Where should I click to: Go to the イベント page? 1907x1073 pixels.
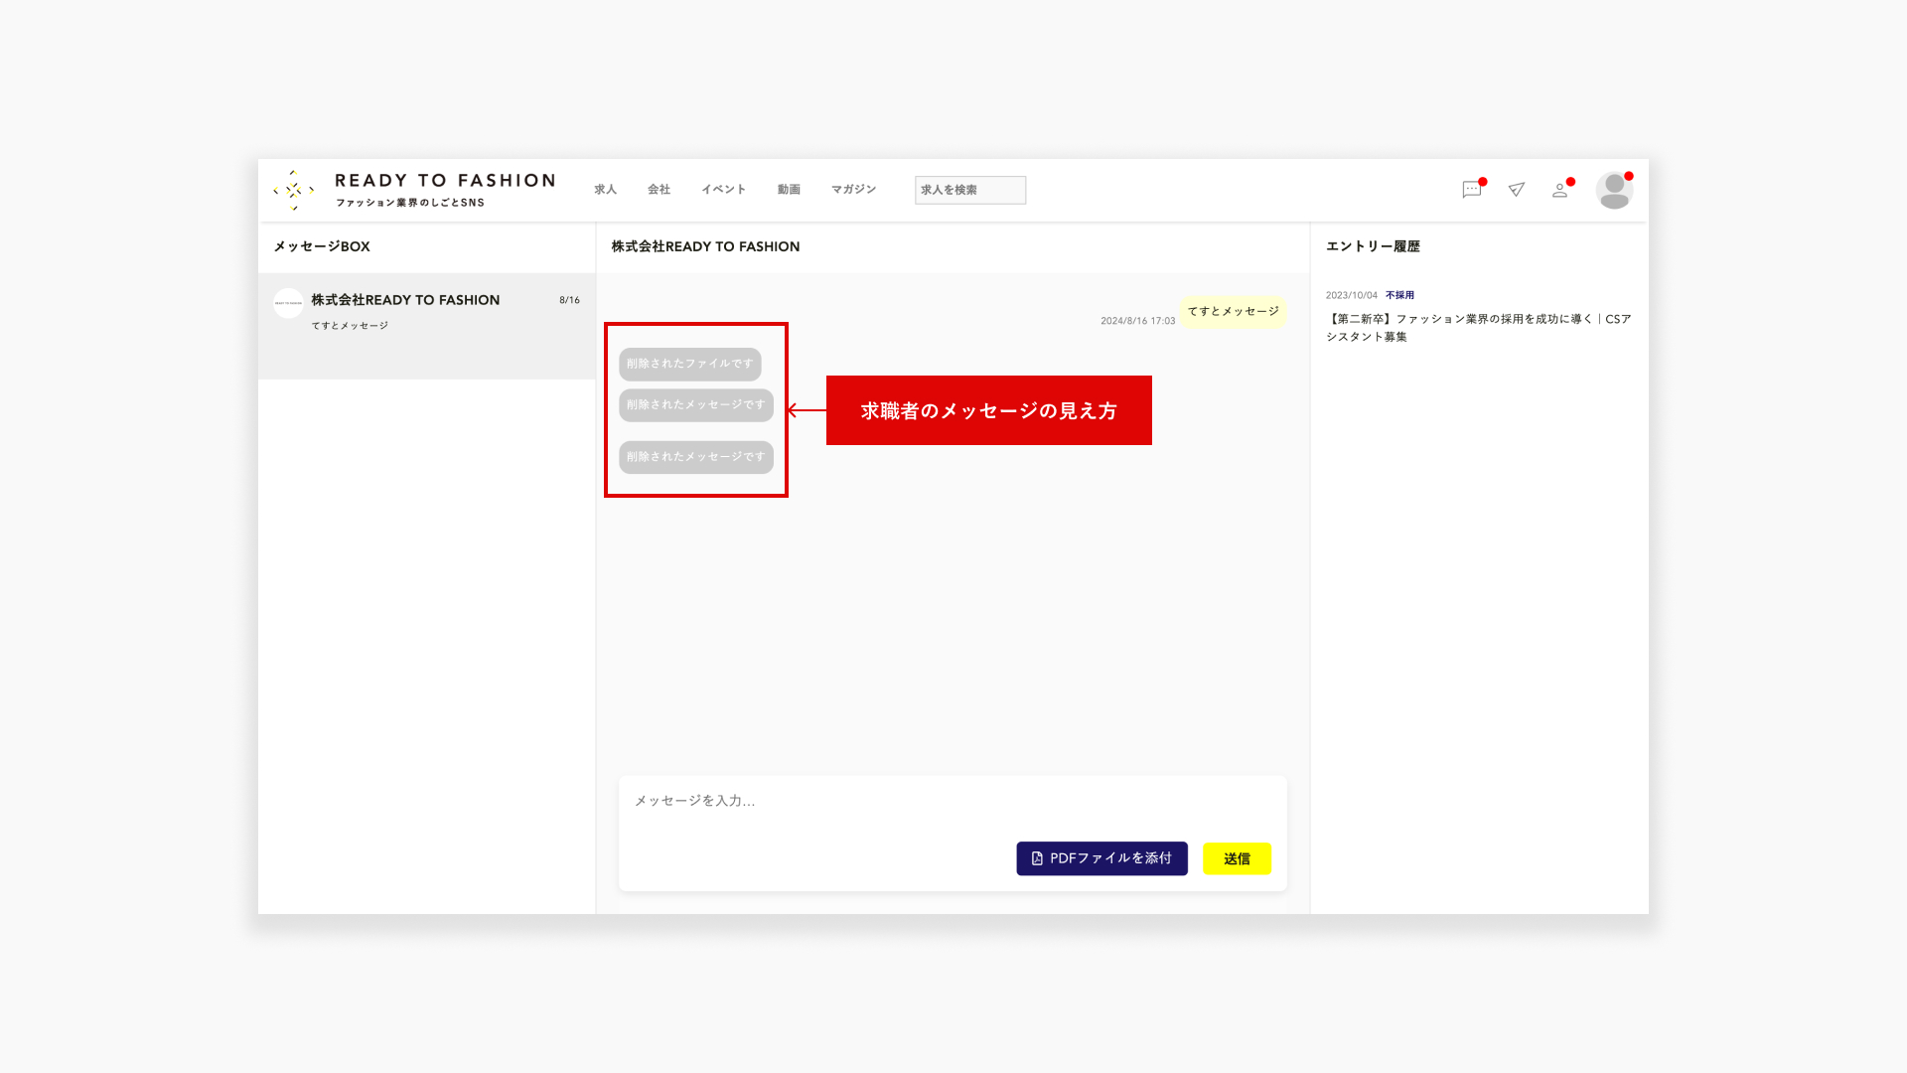click(x=723, y=190)
